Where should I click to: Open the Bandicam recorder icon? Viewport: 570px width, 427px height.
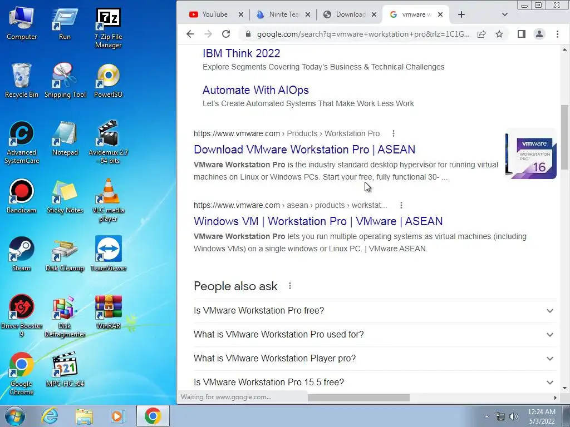click(22, 196)
